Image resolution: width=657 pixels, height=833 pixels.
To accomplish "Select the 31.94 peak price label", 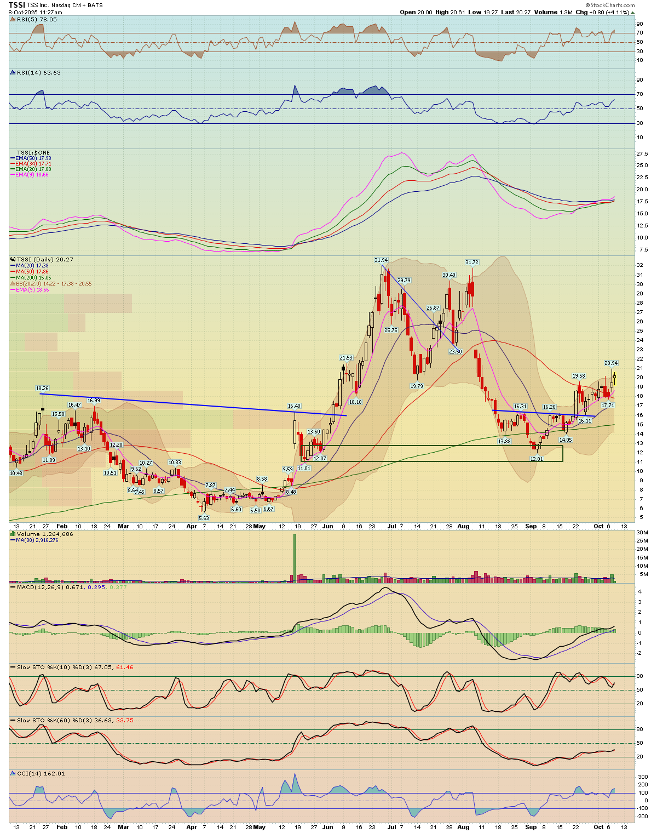I will pos(381,260).
